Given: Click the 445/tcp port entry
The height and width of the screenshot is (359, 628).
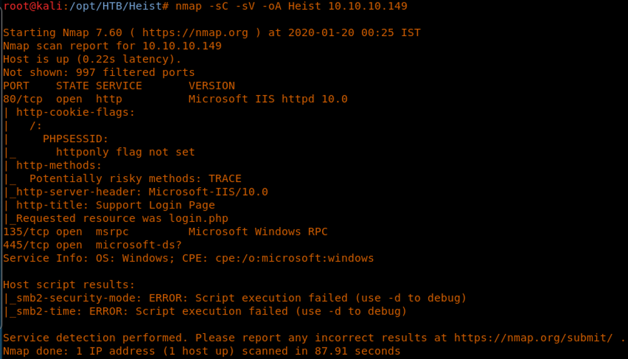Looking at the screenshot, I should [26, 245].
